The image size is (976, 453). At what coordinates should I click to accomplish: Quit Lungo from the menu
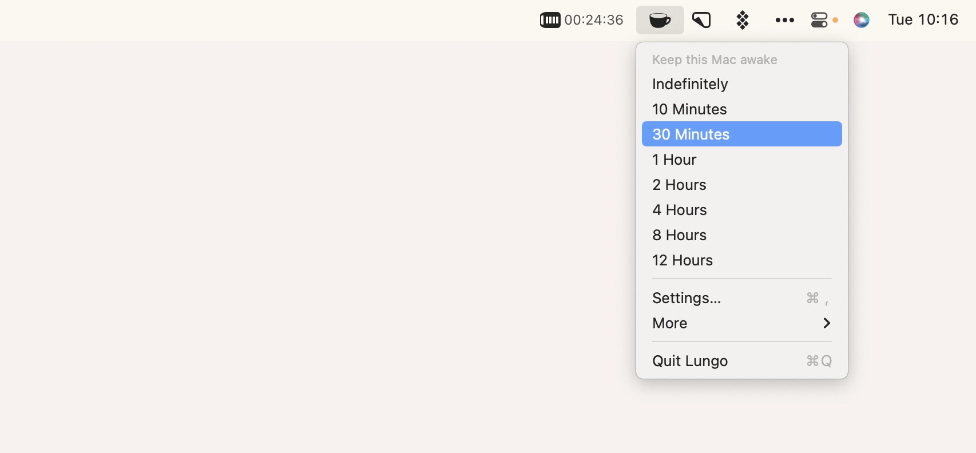742,361
